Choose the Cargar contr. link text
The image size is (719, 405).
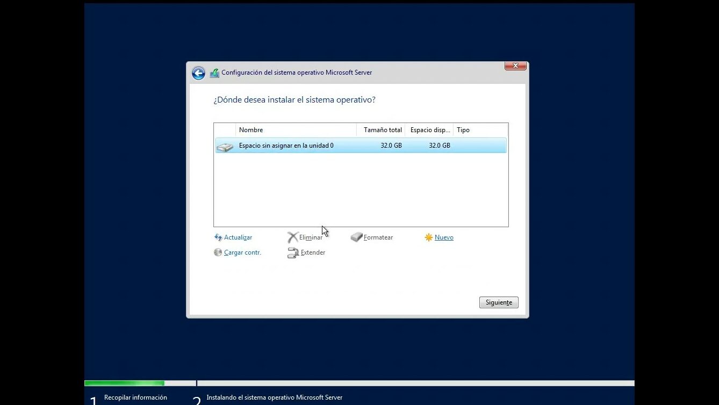[242, 252]
